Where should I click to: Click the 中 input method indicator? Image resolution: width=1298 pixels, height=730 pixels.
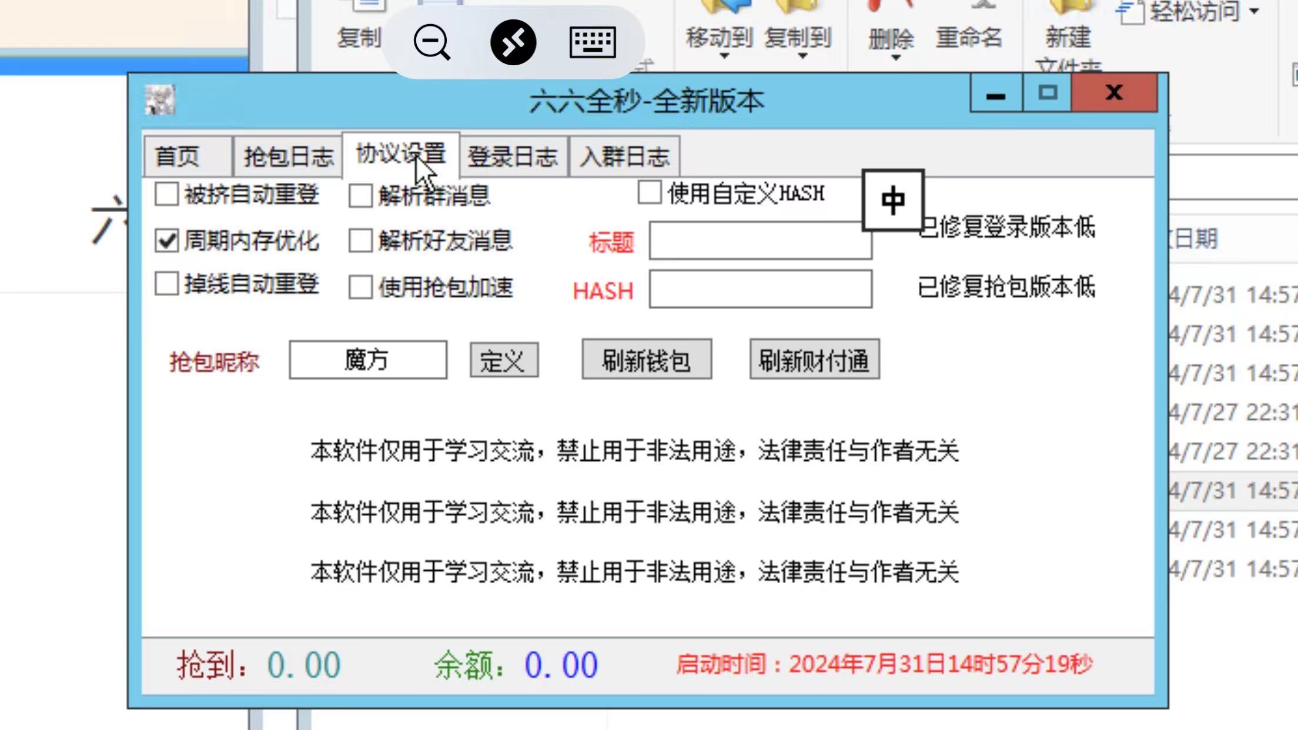point(893,200)
